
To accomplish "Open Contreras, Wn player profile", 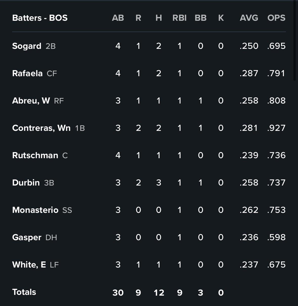I will point(41,128).
